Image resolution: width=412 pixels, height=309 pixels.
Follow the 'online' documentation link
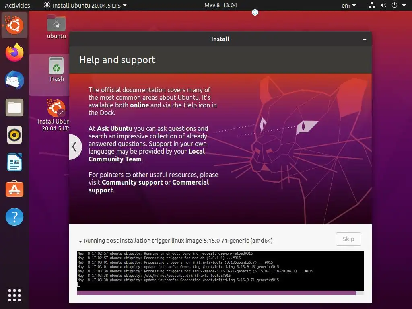pyautogui.click(x=140, y=105)
